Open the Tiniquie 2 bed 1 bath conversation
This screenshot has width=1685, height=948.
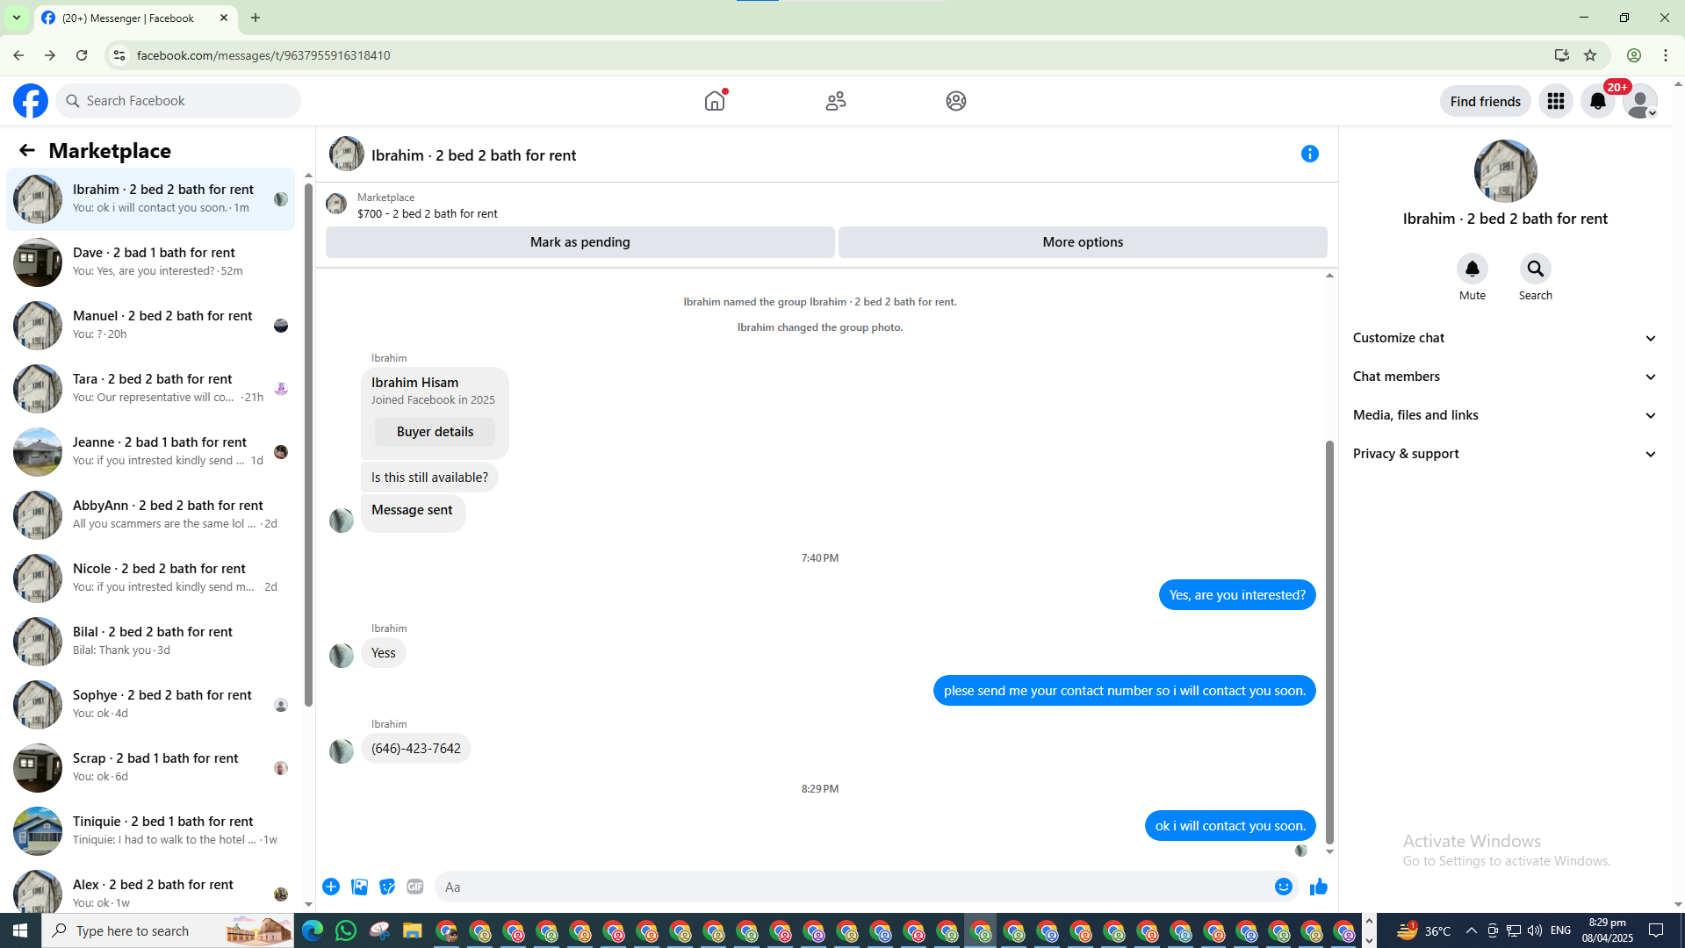[151, 831]
